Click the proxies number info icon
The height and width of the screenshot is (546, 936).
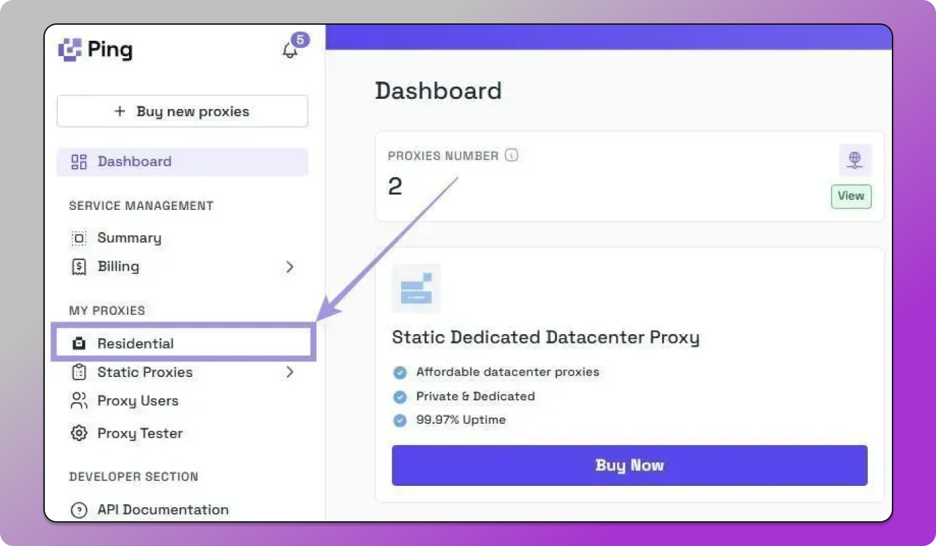[511, 156]
